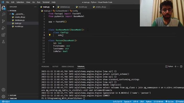Switch to the database.py editor tab

pos(65,7)
